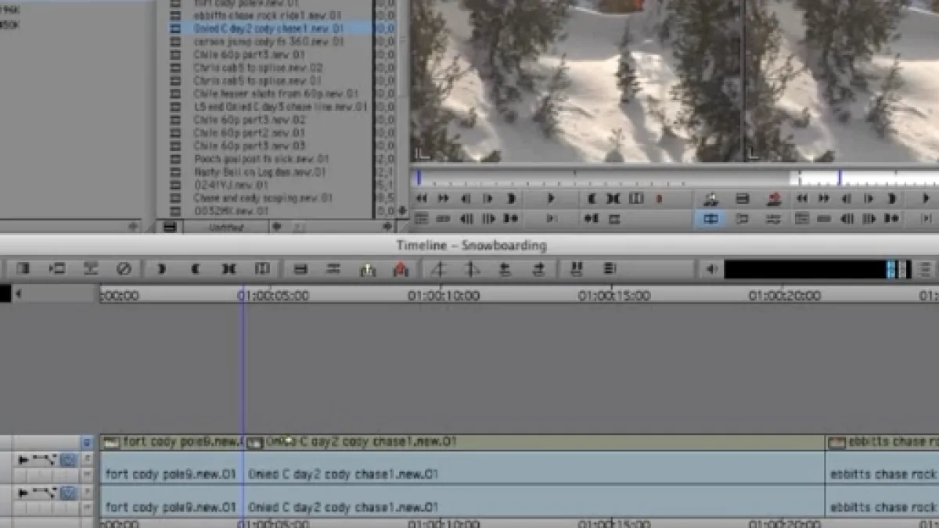Click the small red dot icon under source monitor
The height and width of the screenshot is (528, 939).
(659, 199)
